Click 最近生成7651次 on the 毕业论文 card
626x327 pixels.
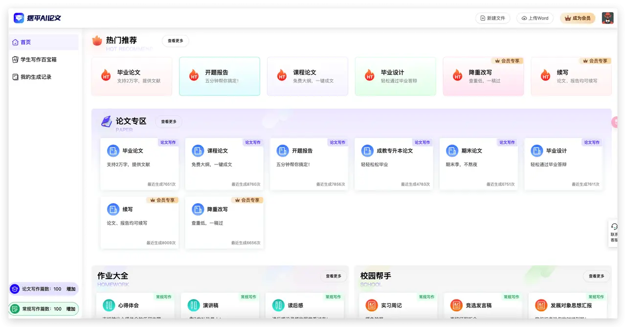[161, 185]
